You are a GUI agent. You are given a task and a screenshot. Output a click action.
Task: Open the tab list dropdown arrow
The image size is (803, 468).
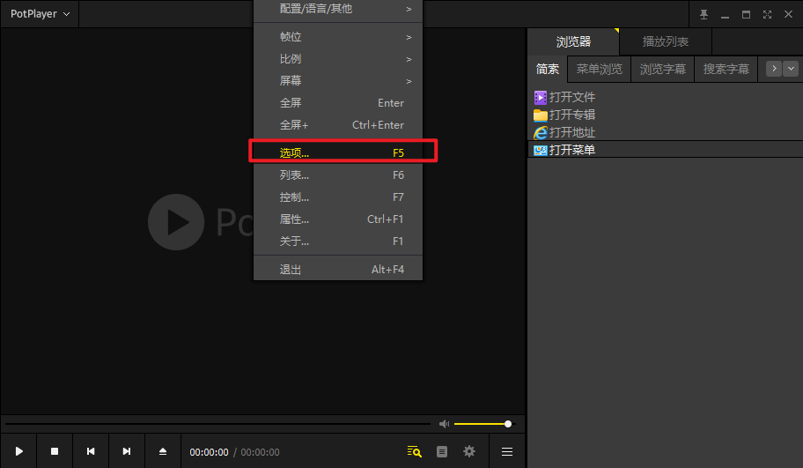(x=791, y=69)
